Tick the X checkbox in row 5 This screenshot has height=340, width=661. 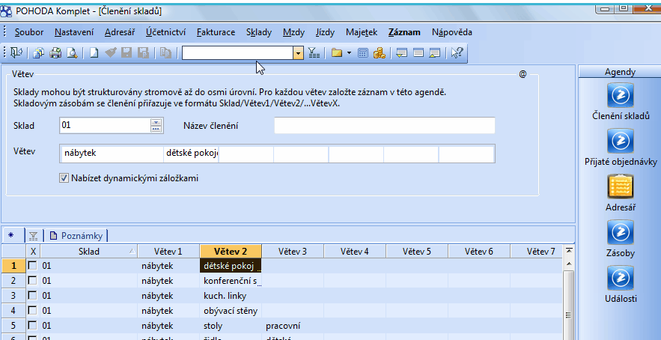(x=32, y=326)
